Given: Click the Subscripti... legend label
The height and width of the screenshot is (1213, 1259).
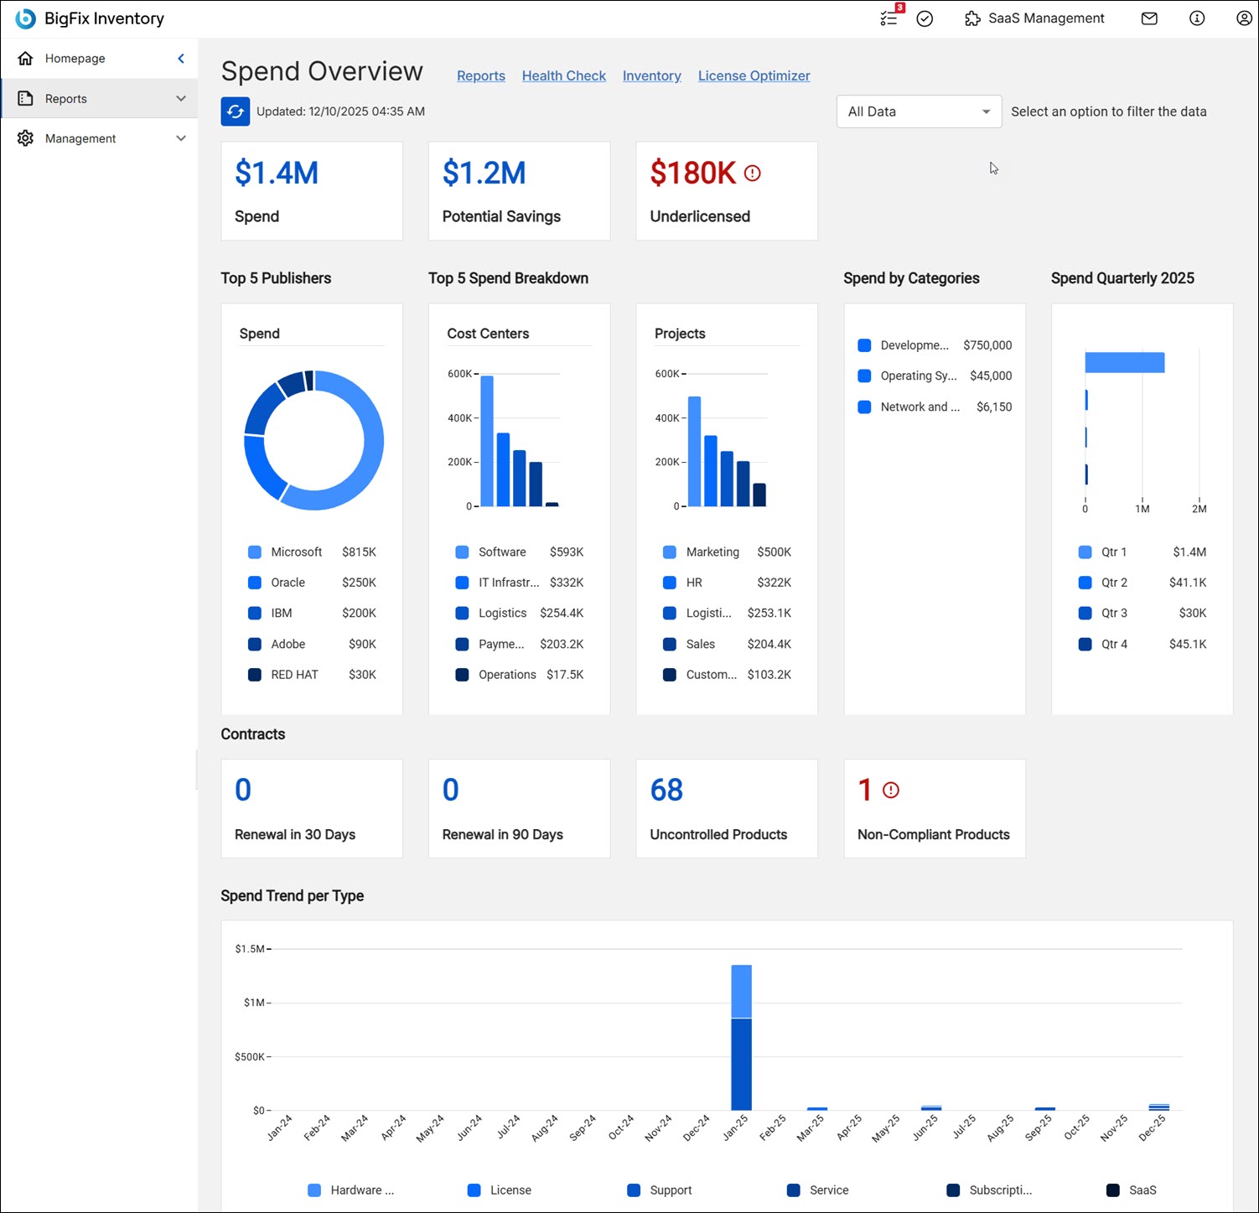Looking at the screenshot, I should click(x=1001, y=1190).
